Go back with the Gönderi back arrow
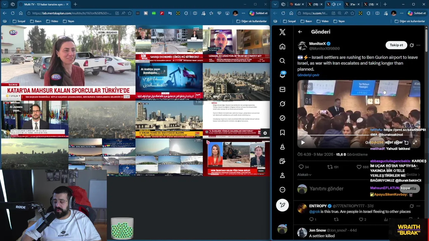Screen dimensions: 429x241 click(300, 32)
